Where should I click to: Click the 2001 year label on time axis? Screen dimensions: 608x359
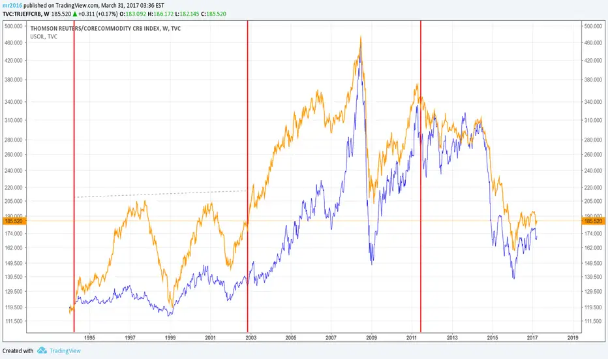pos(210,337)
